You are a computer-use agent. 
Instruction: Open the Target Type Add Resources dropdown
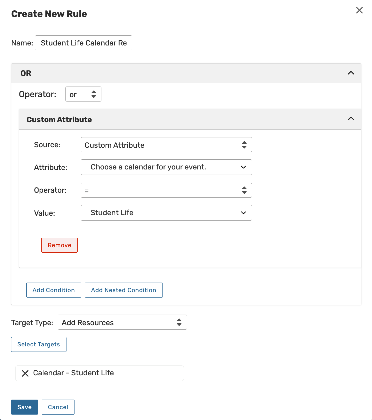coord(122,322)
